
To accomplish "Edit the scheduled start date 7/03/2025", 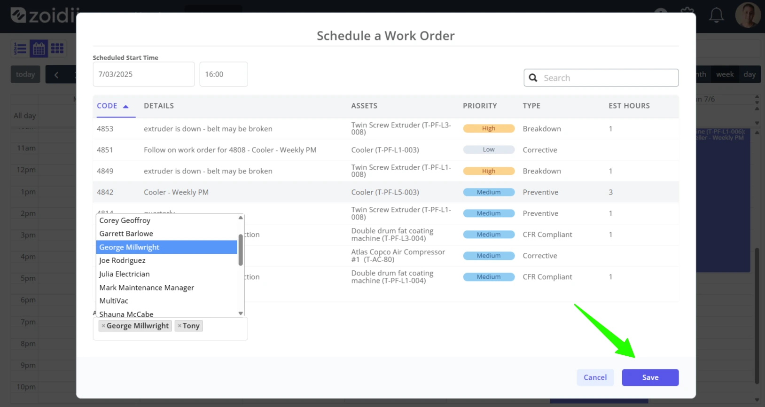I will [x=144, y=74].
